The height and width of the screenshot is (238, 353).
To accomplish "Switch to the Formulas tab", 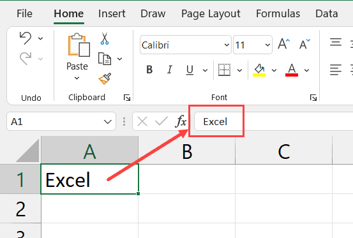I will point(278,14).
